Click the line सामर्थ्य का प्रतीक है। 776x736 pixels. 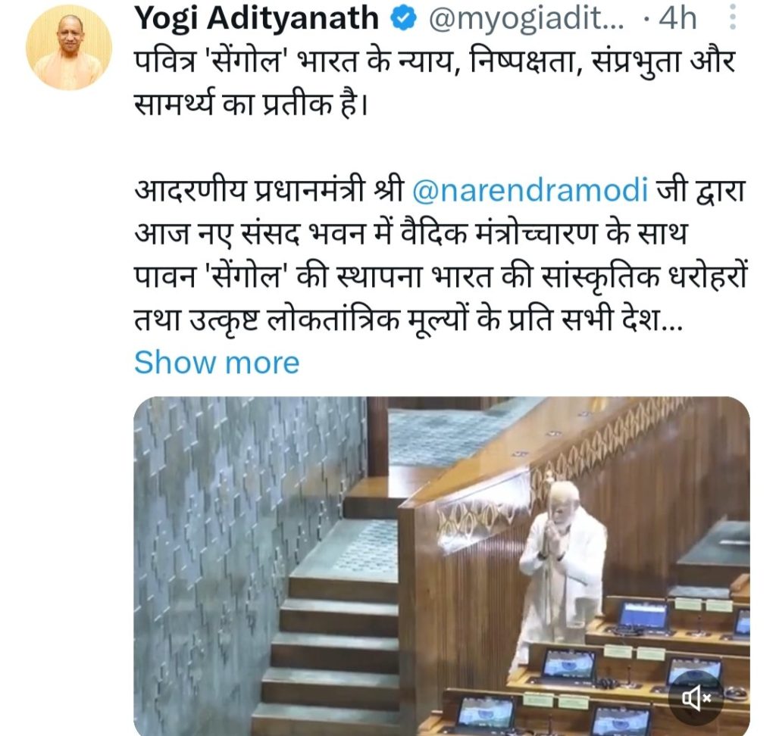pos(252,104)
